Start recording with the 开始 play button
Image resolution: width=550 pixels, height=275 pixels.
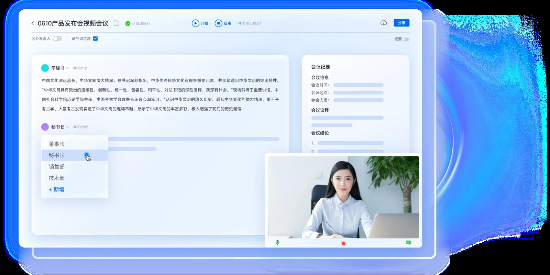point(200,23)
